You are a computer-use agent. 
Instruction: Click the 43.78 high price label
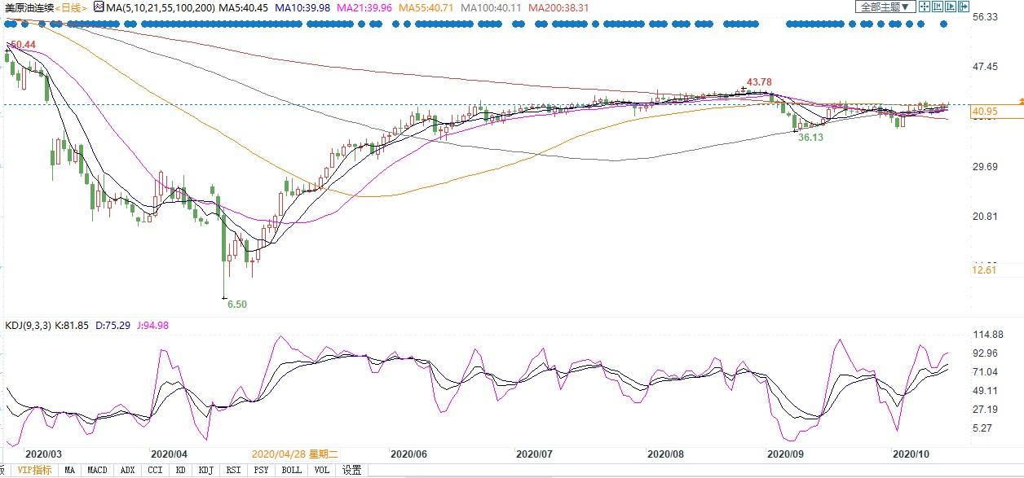[758, 82]
